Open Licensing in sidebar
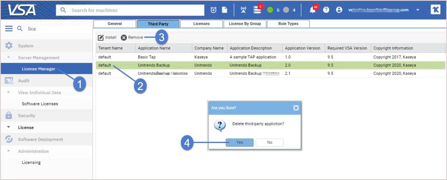The image size is (447, 180). (31, 162)
